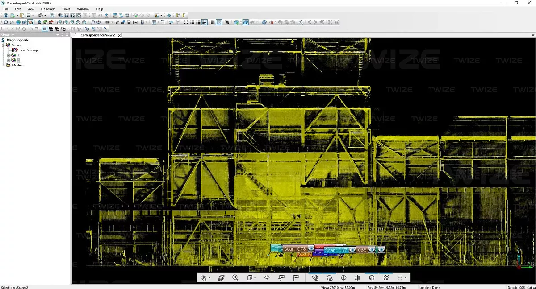Click the magnifier zoom icon in bottom toolbar

[x=235, y=278]
